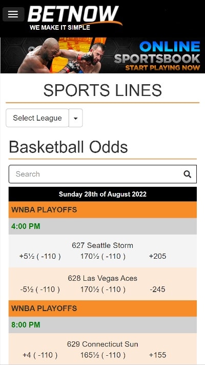Expand the league dropdown caret
Image resolution: width=205 pixels, height=365 pixels.
[75, 118]
